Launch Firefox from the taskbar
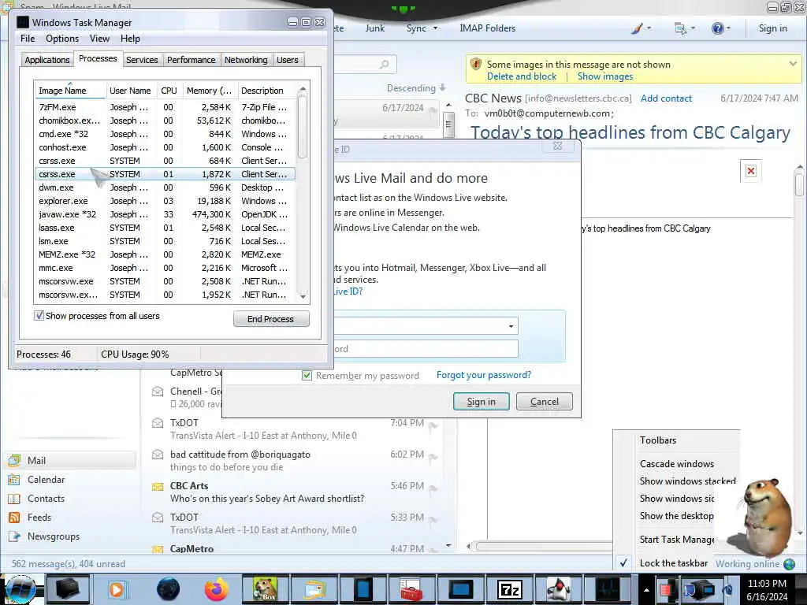This screenshot has width=807, height=605. point(216,589)
